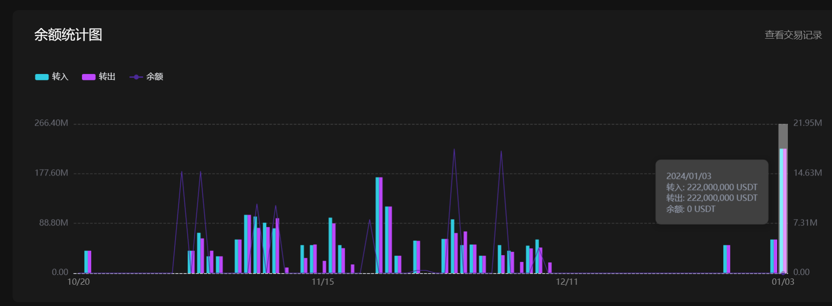Viewport: 832px width, 306px height.
Task: Click the 14.63M right axis label
Action: (x=807, y=173)
